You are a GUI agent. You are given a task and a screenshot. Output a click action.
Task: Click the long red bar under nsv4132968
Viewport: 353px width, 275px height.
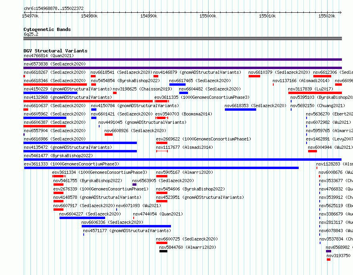(x=88, y=101)
